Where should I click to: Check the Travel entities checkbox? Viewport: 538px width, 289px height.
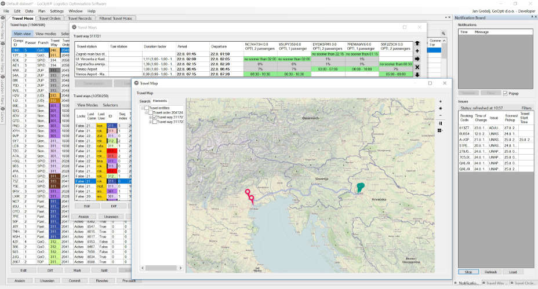tap(147, 108)
